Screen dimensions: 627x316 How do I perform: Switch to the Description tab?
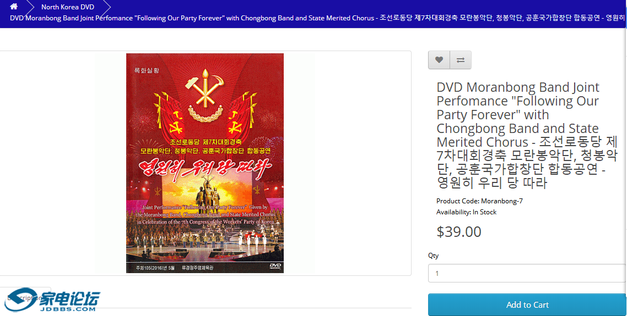pos(25,298)
